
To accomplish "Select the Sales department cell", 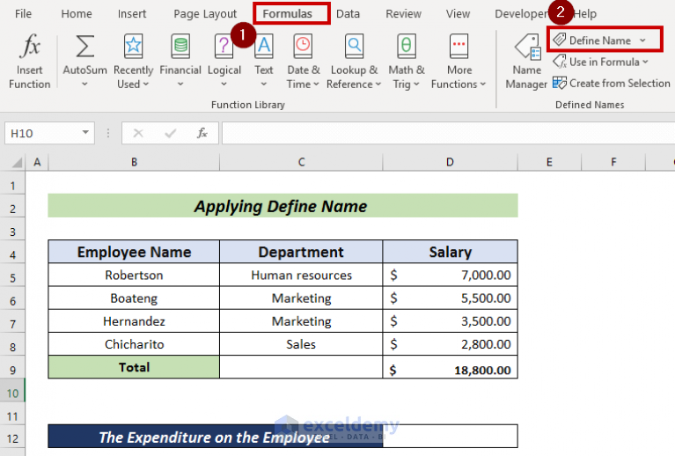I will click(301, 344).
